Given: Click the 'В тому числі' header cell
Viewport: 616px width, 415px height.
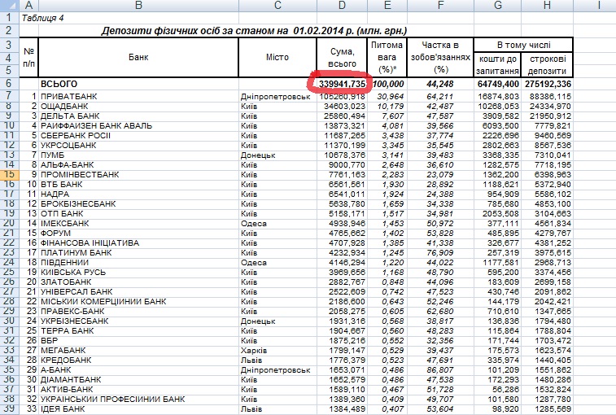Looking at the screenshot, I should point(523,45).
